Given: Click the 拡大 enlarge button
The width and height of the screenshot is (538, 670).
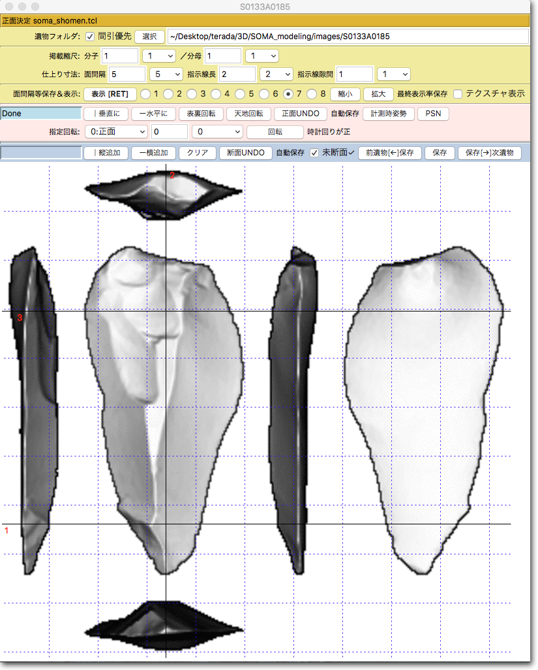Looking at the screenshot, I should 378,93.
